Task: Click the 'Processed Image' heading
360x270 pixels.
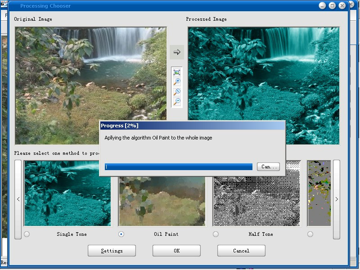Action: pos(206,19)
